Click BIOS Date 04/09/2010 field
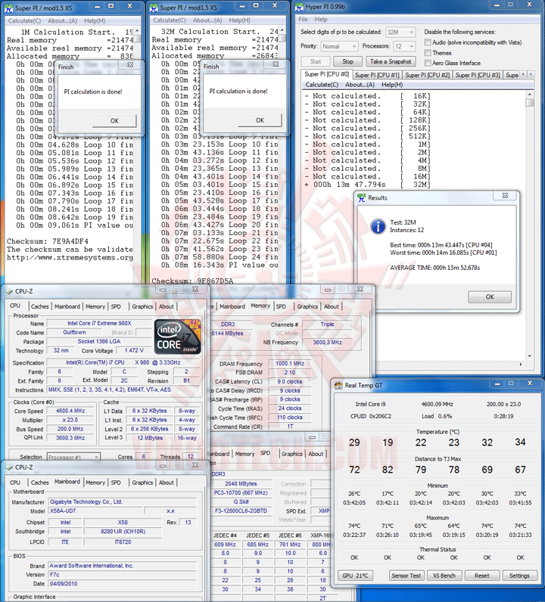This screenshot has width=545, height=602. pyautogui.click(x=122, y=584)
